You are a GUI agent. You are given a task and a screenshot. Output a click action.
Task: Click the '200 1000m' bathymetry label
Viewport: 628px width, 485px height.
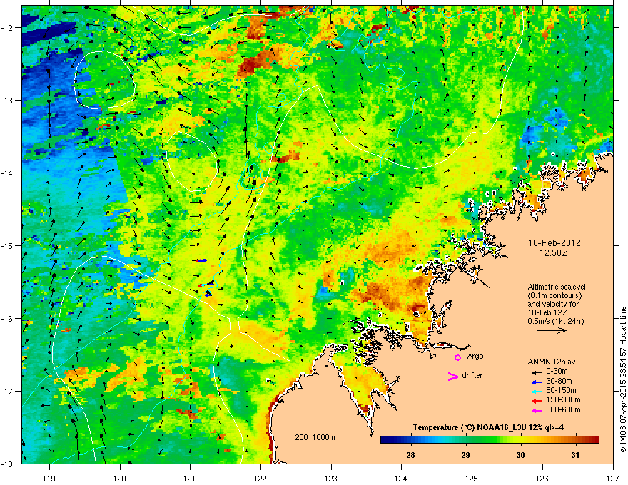(x=315, y=437)
